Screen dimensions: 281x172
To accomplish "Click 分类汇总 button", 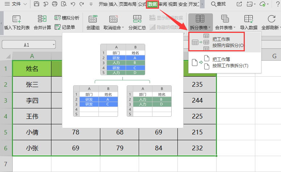I will click(x=137, y=22).
